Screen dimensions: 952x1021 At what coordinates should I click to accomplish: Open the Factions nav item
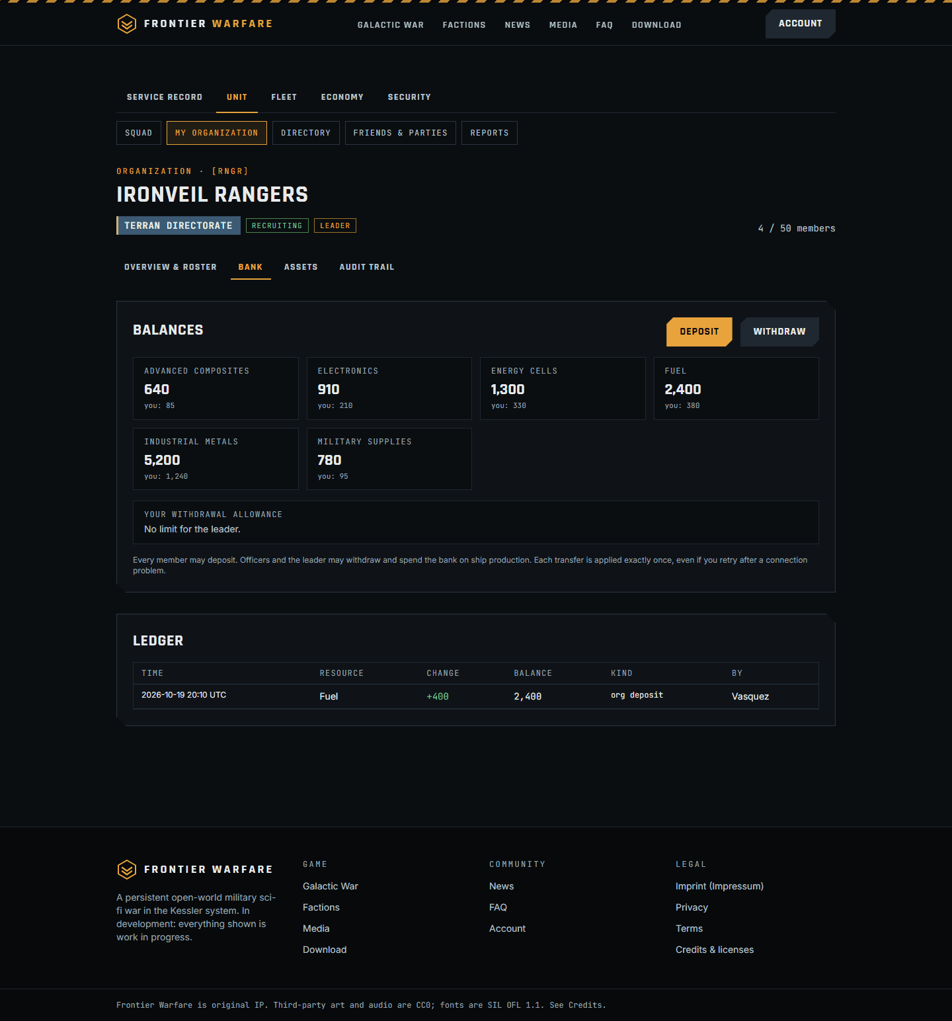464,25
